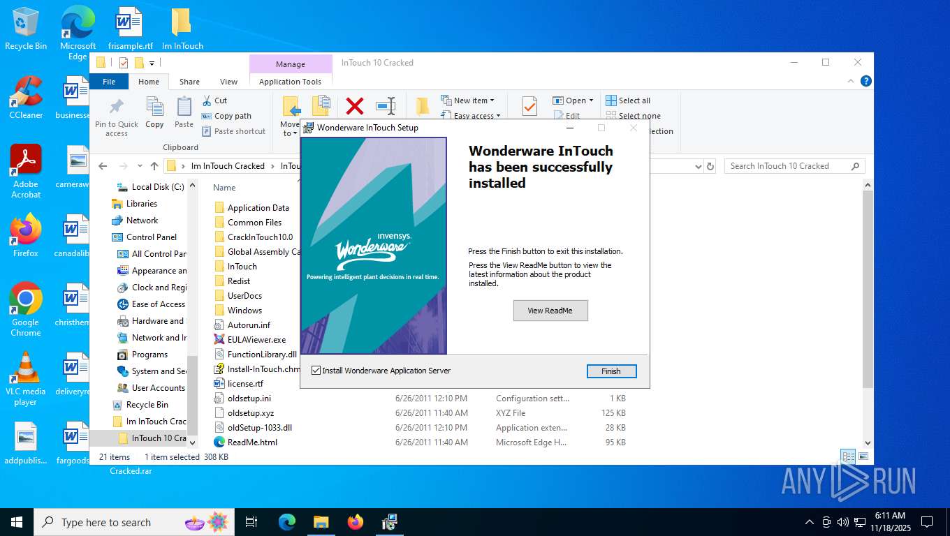Switch to Large icons view in status bar
The height and width of the screenshot is (536, 950).
click(x=864, y=457)
